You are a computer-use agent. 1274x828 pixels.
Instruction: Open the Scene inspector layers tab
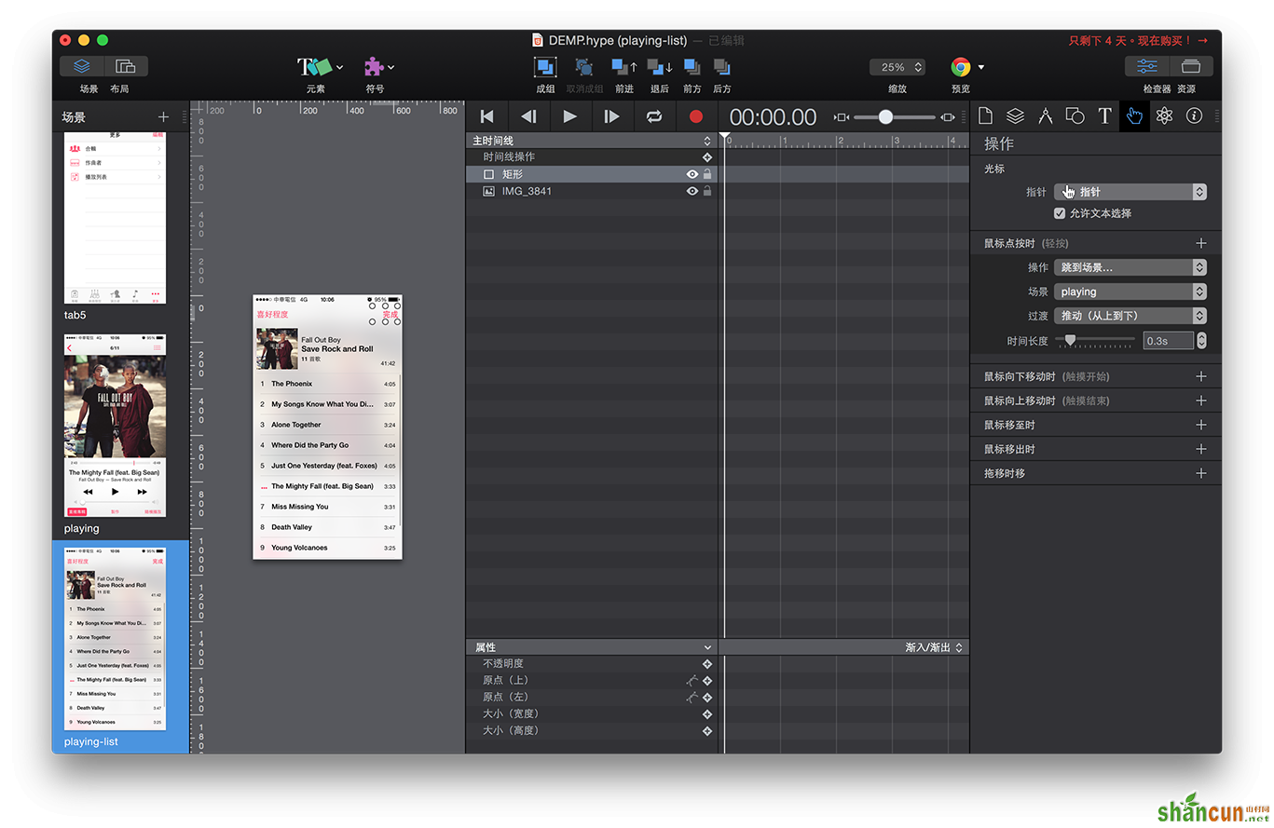click(x=1015, y=116)
